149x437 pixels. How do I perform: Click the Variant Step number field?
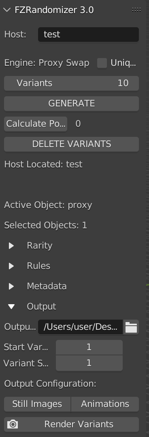(x=89, y=363)
